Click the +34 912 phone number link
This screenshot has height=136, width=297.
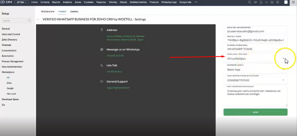pyautogui.click(x=114, y=72)
